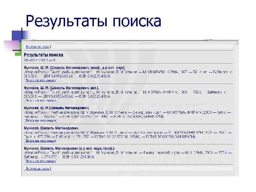The image size is (256, 192).
Task: Open 'Детальная информация' under the 'д-р ист. наук, проф.' record
Action: (x=41, y=161)
